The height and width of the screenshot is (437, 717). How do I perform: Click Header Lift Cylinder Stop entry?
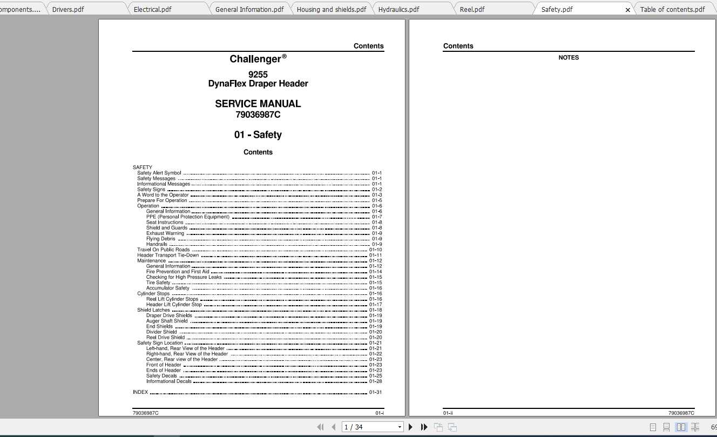(264, 305)
